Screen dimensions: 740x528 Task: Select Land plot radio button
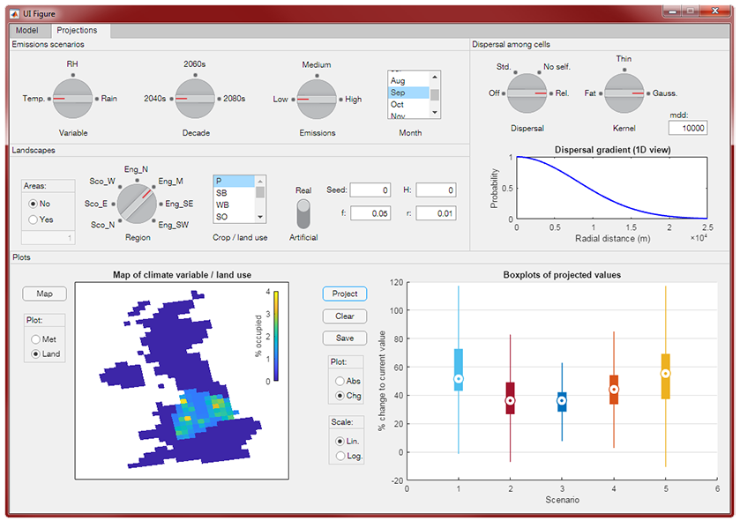pyautogui.click(x=36, y=353)
